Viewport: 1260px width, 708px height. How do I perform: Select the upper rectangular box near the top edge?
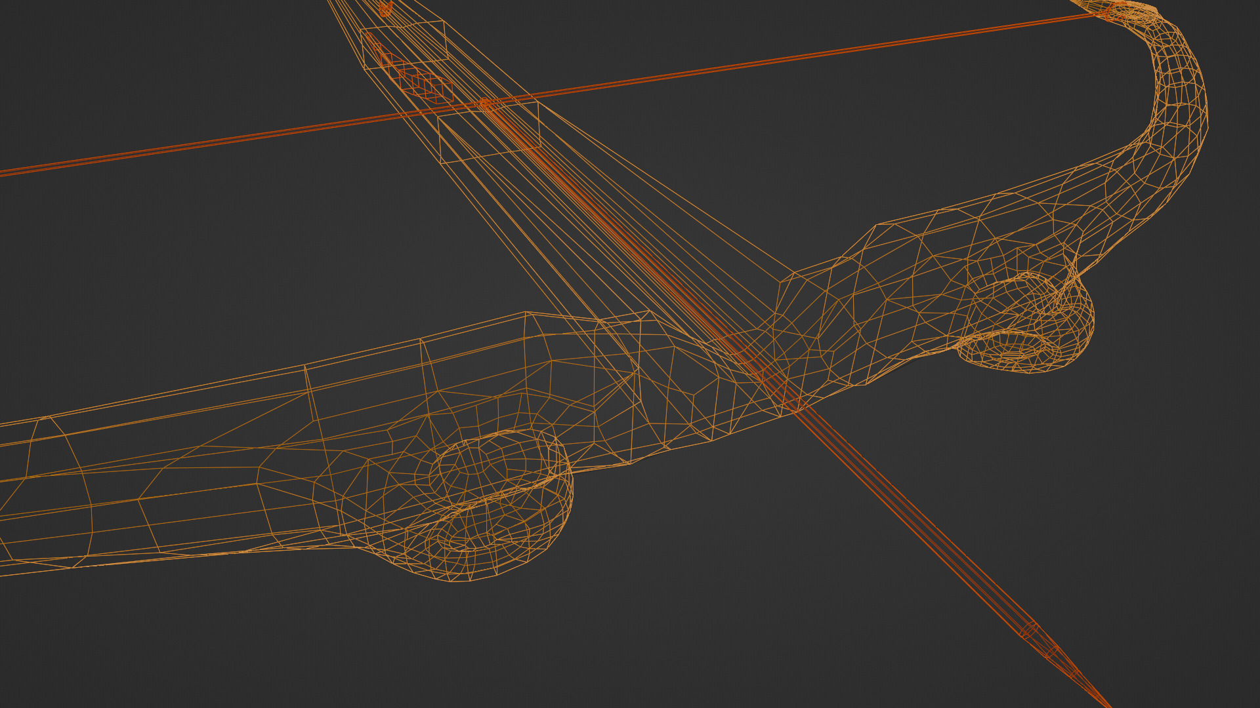(404, 43)
